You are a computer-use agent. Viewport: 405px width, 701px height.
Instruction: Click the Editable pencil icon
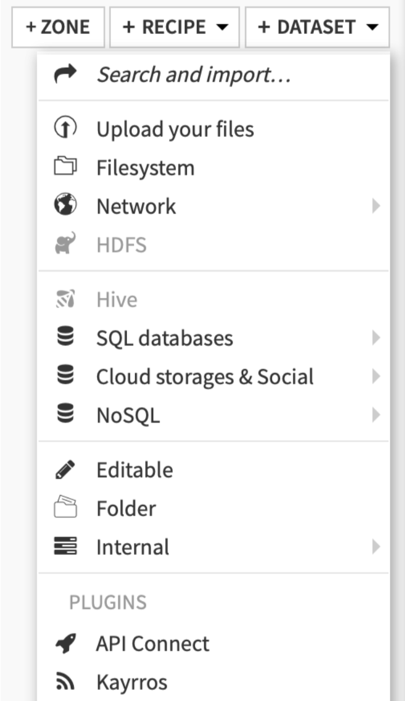65,470
